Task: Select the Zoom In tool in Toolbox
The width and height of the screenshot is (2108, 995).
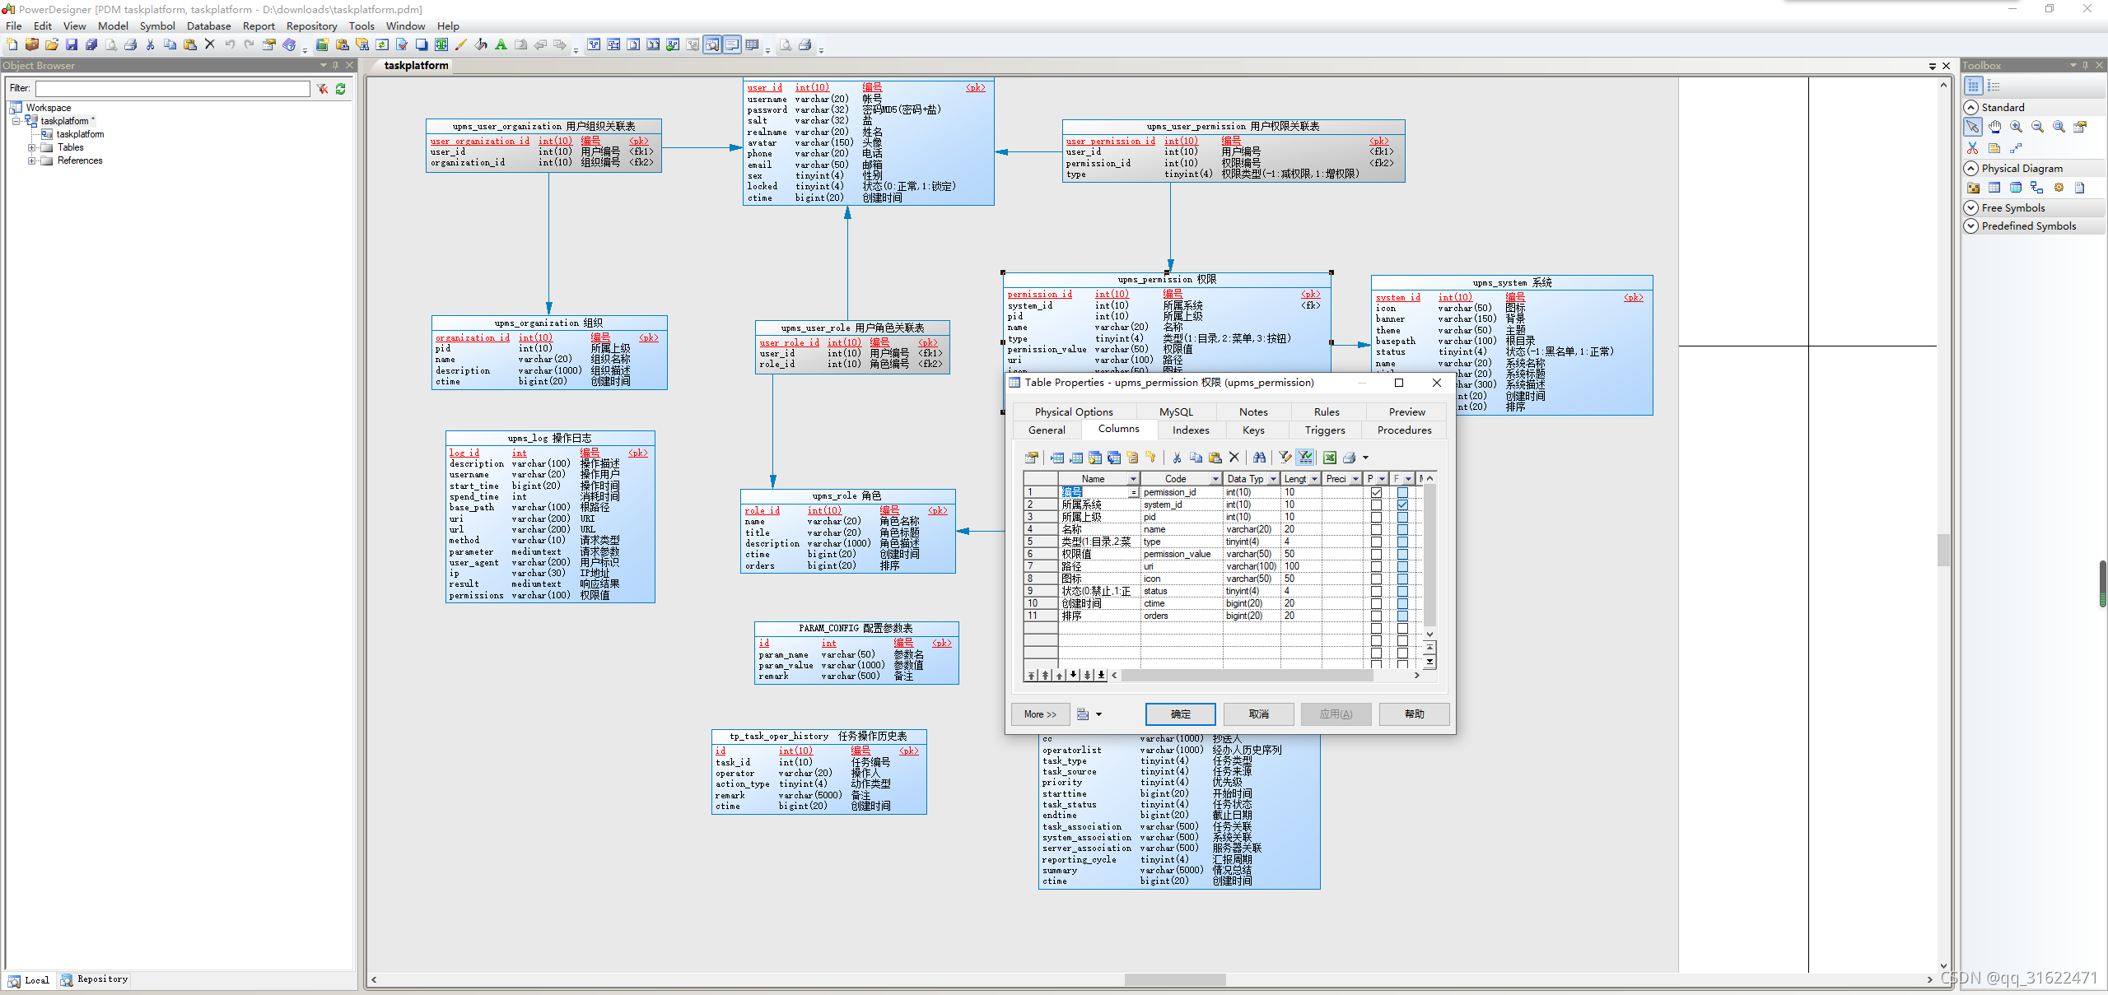Action: tap(2016, 127)
